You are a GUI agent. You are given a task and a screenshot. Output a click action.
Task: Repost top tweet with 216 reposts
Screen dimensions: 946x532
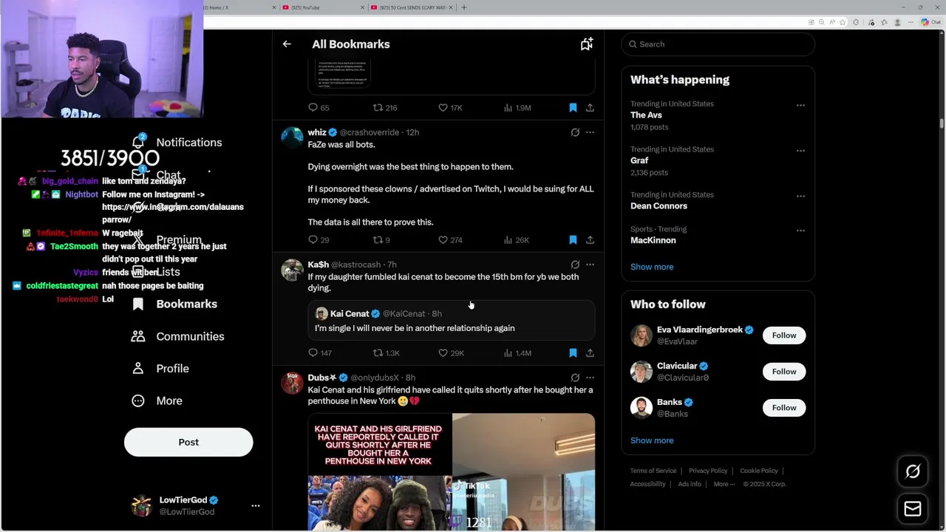click(x=384, y=108)
